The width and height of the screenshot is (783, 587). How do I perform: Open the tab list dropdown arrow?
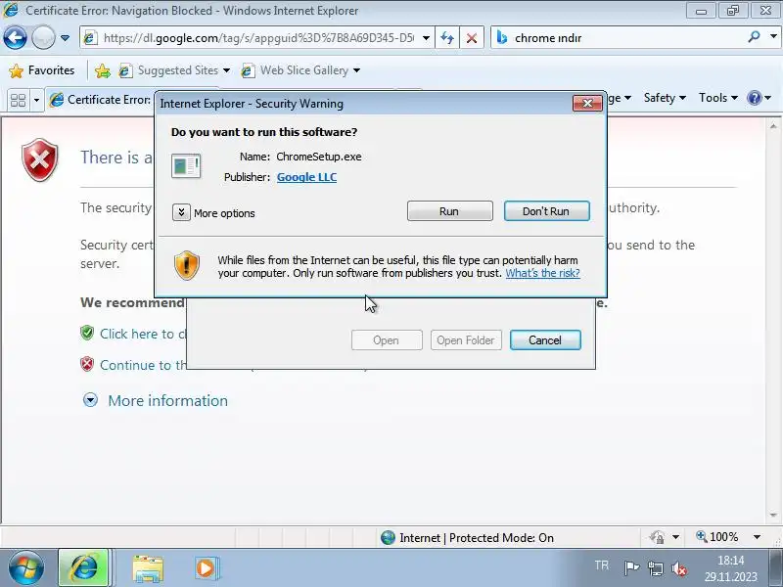coord(36,101)
